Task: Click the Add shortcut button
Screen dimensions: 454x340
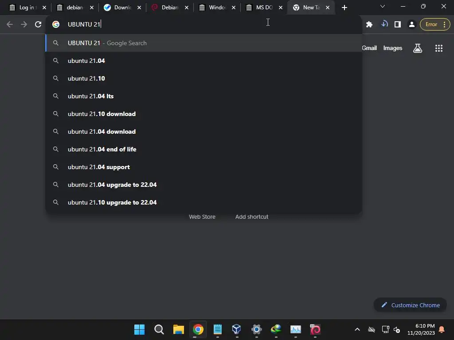Action: coord(252,216)
